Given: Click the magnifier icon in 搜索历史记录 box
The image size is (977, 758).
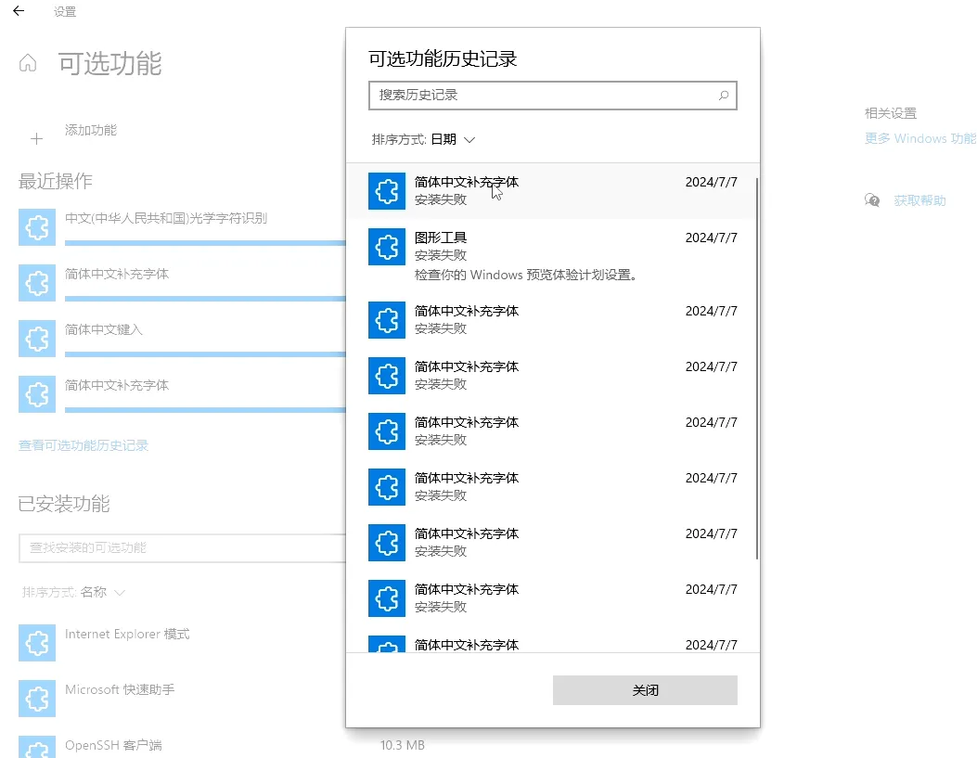Looking at the screenshot, I should (x=723, y=96).
